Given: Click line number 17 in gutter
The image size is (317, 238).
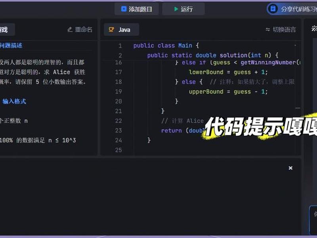Looking at the screenshot, I should (118, 72).
